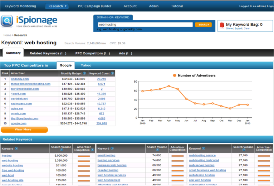Open the 'business web hosting' related keyword
The width and height of the screenshot is (274, 186).
[112, 165]
